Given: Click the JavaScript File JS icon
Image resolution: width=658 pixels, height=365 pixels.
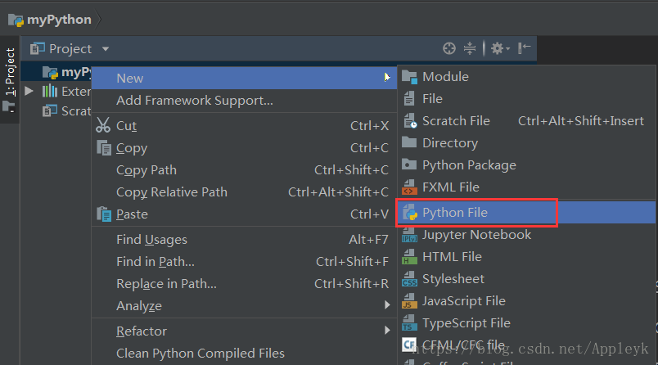Looking at the screenshot, I should pos(409,301).
